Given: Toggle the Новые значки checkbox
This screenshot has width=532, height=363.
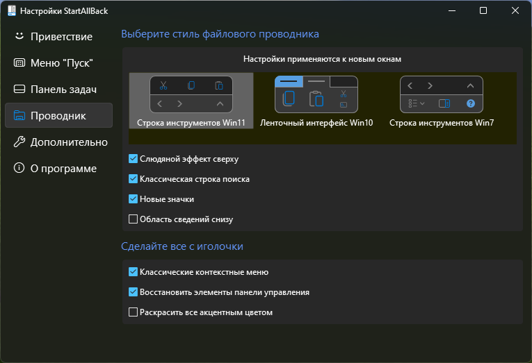Looking at the screenshot, I should pyautogui.click(x=134, y=199).
